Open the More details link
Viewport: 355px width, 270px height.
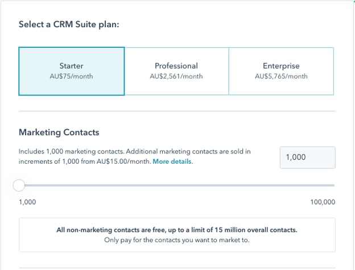(x=172, y=161)
